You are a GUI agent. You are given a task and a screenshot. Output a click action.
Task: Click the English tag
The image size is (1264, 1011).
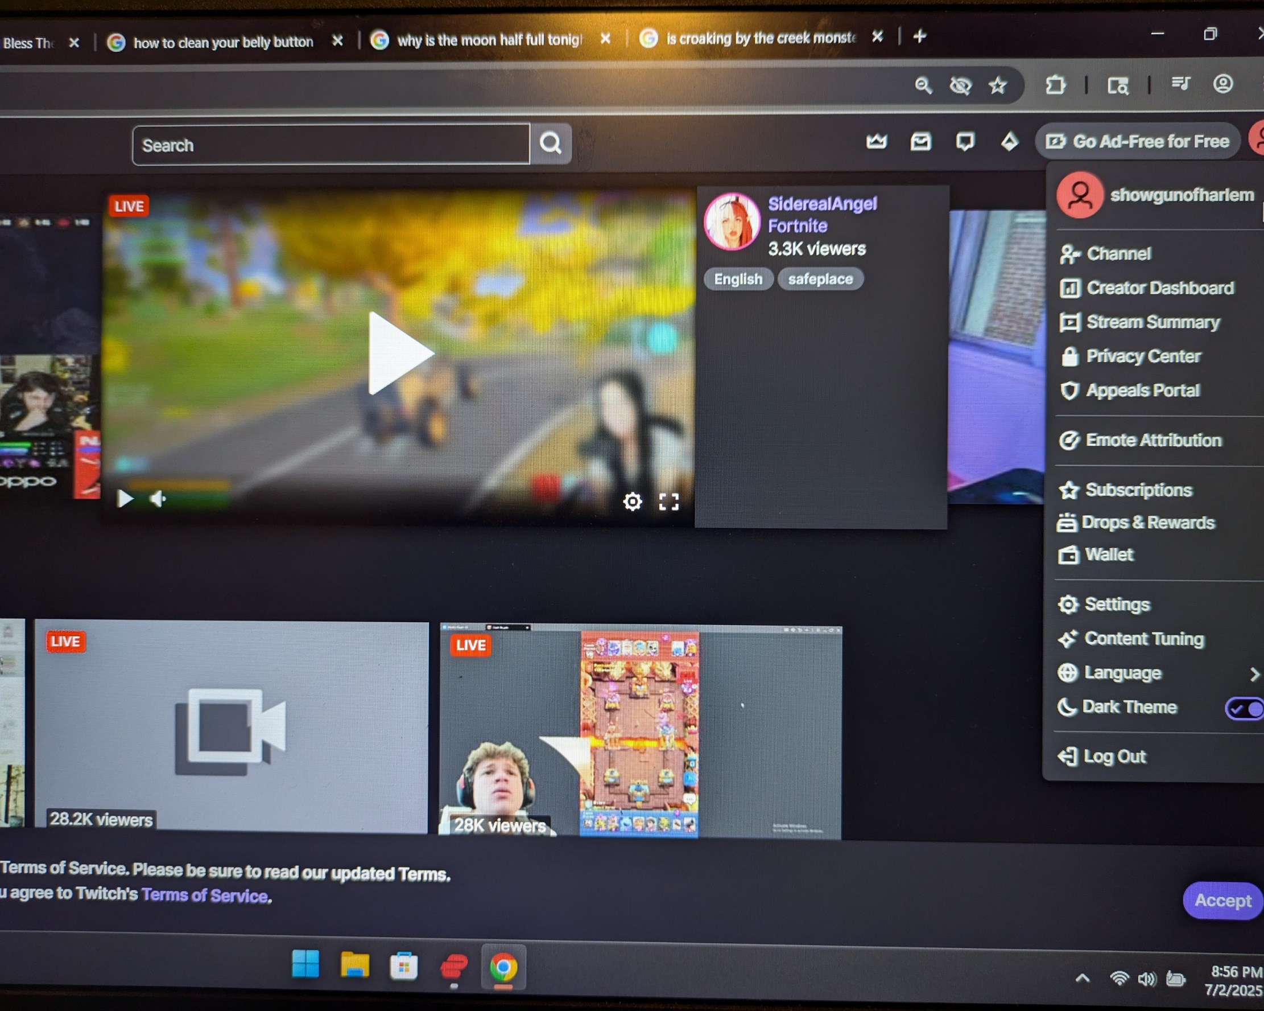[738, 280]
